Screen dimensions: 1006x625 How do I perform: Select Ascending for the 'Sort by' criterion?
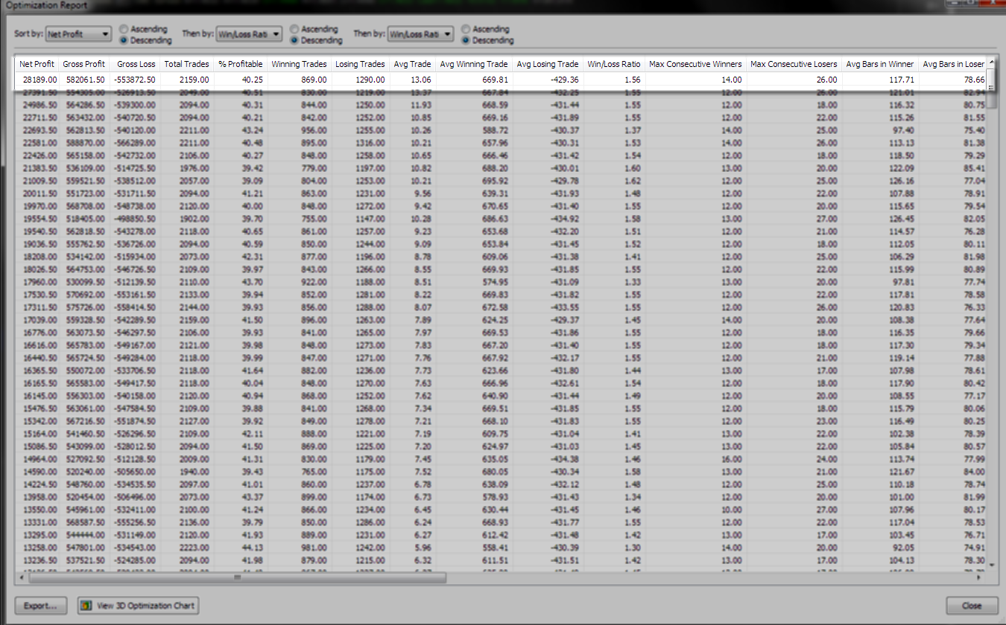click(x=144, y=29)
